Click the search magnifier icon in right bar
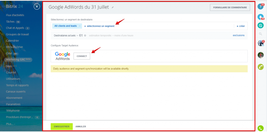 pos(260,34)
